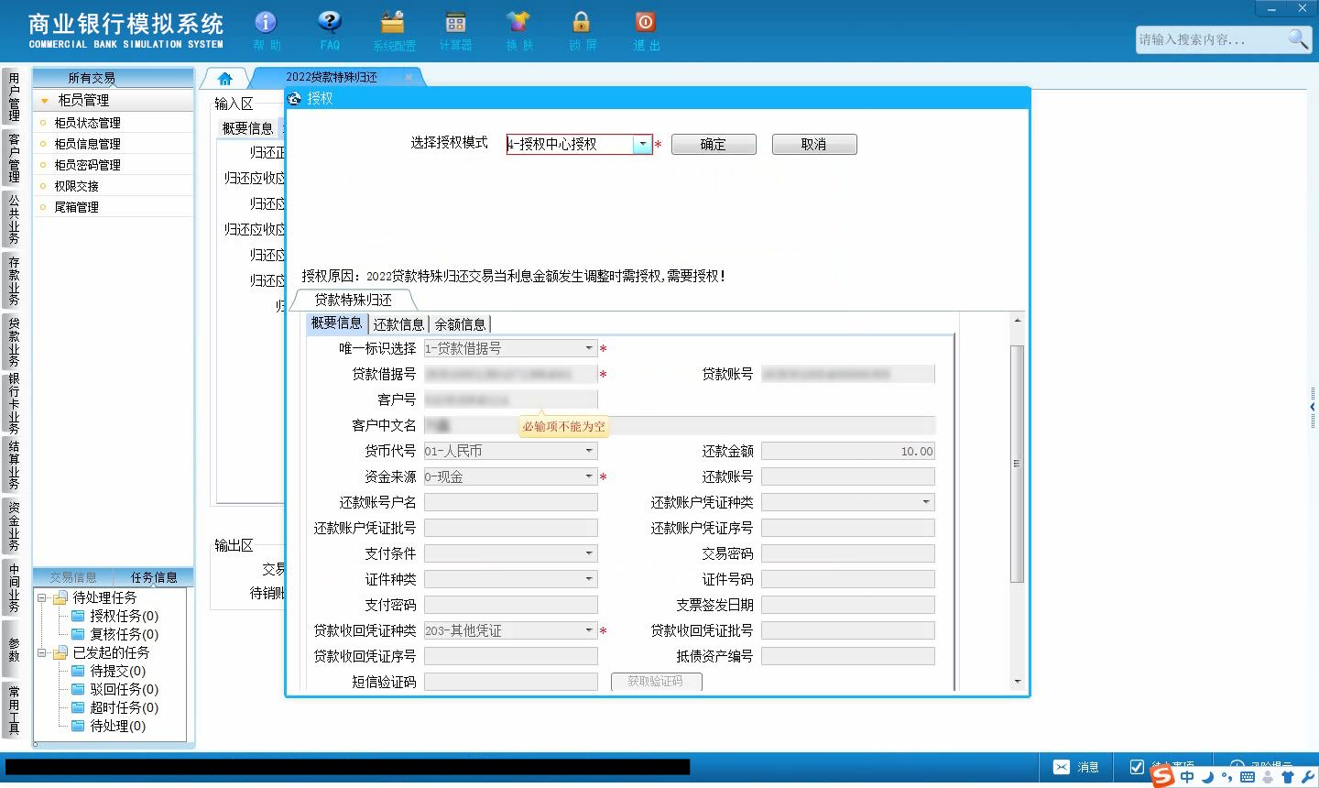Open the 证件种类 dropdown
The height and width of the screenshot is (788, 1319).
pos(589,579)
